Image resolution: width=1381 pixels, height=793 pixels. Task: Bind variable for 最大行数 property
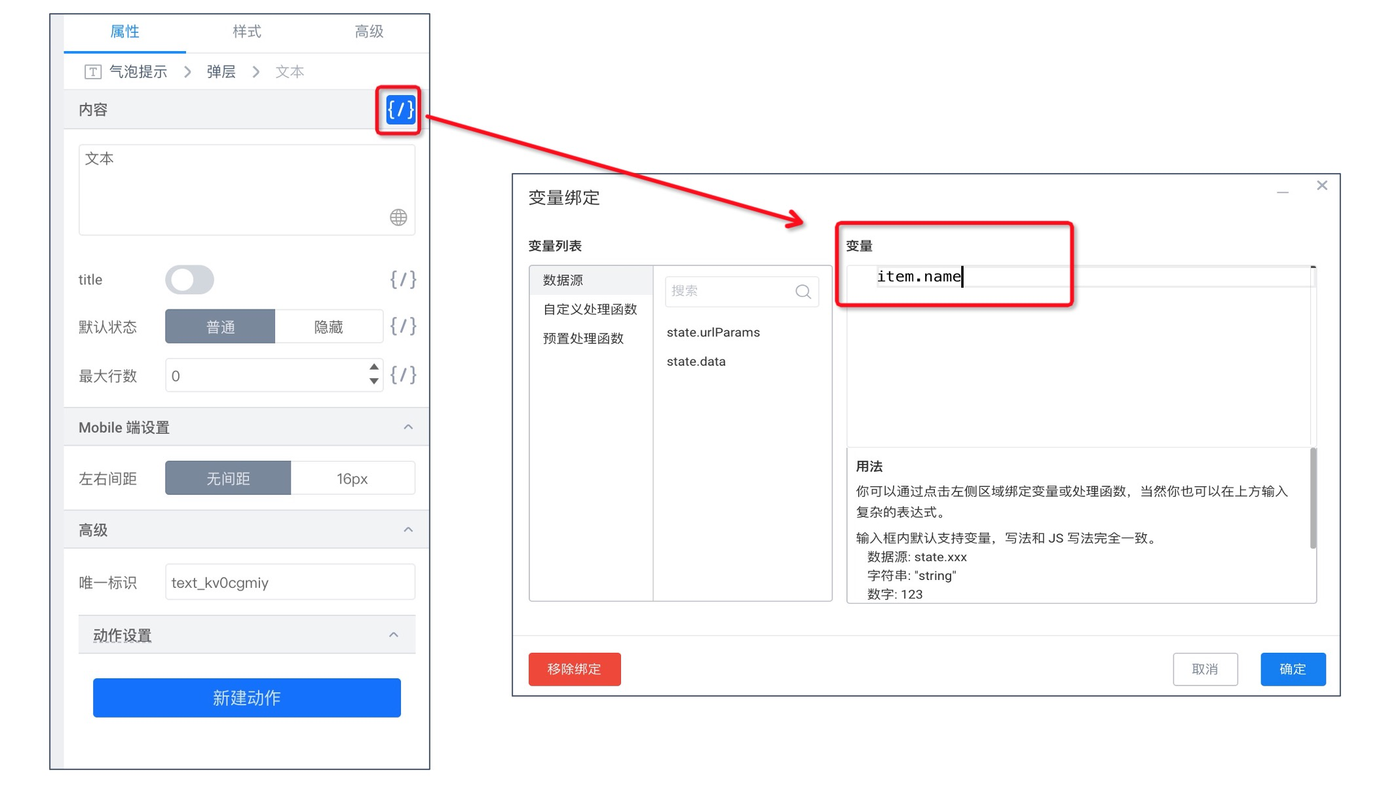pyautogui.click(x=403, y=375)
